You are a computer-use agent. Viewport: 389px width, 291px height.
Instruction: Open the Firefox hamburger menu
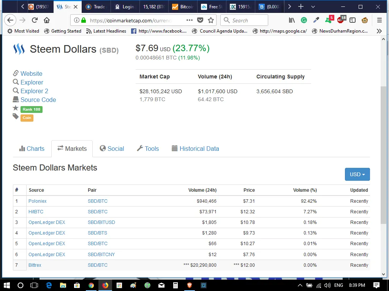380,20
